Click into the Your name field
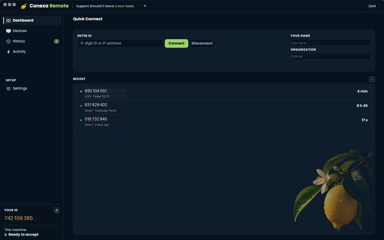Viewport: 384px width, 240px height. coord(330,43)
